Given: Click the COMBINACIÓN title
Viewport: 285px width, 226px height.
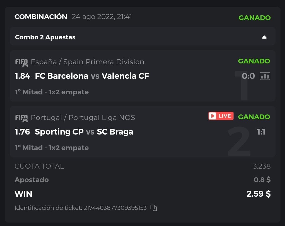Looking at the screenshot, I should pyautogui.click(x=41, y=17).
